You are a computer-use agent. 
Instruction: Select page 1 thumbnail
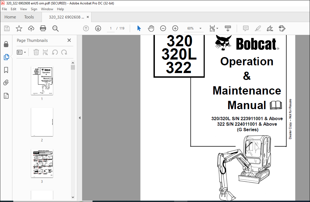coord(42,81)
